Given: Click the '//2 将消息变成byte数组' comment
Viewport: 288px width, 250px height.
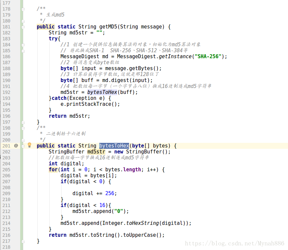Looking at the screenshot, I should 90,62.
